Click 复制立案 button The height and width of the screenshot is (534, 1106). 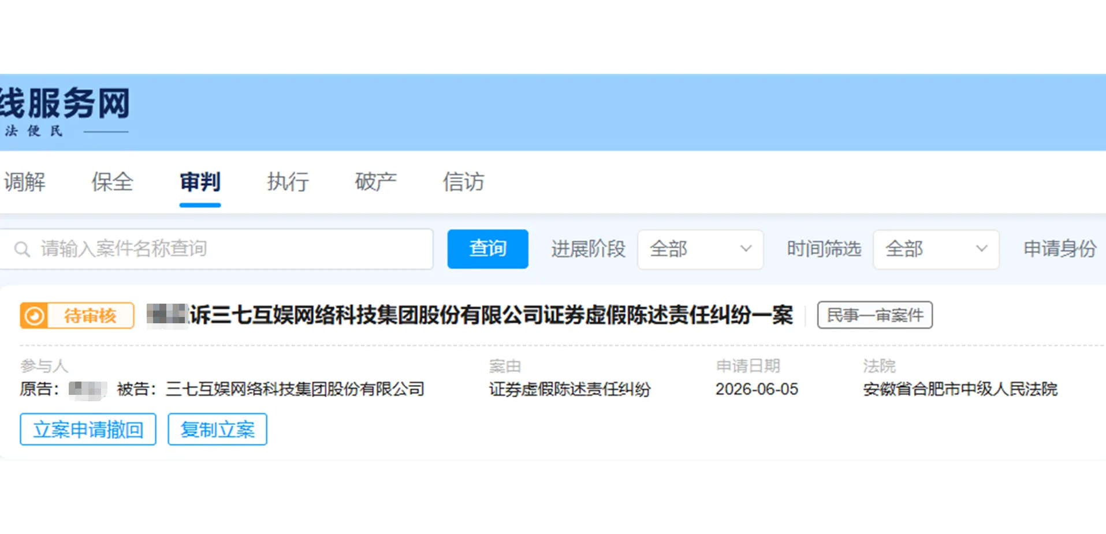(x=217, y=429)
